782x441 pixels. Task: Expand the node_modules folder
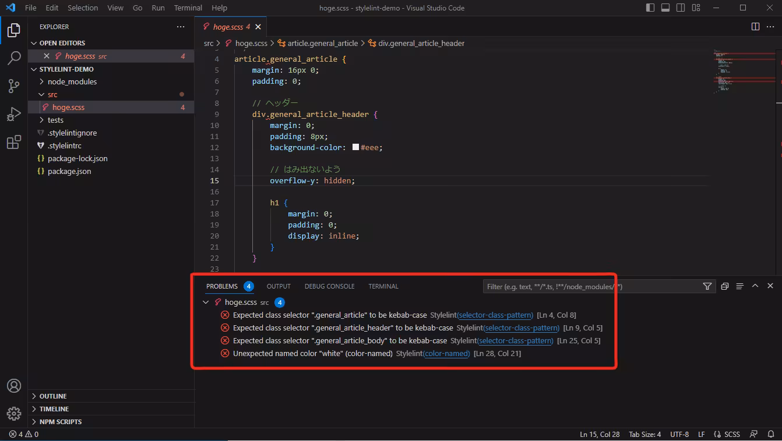point(111,81)
